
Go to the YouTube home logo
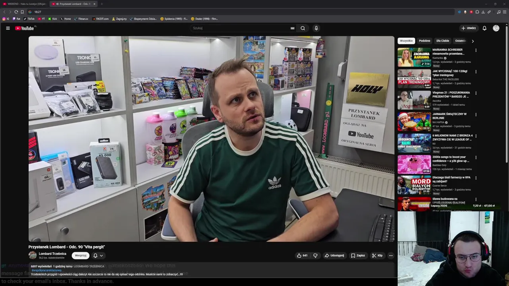[25, 28]
